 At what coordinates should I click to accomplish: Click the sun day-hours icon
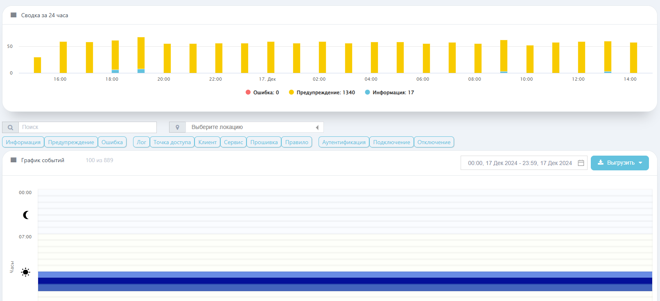click(25, 272)
